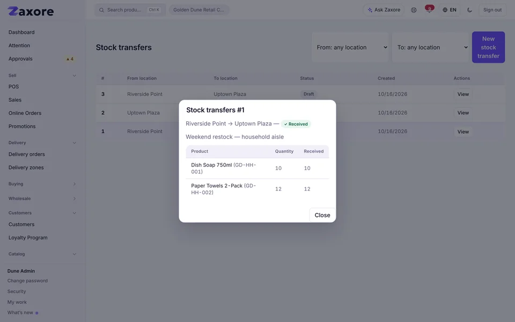Click the Approvals warning badge
Viewport: 515px width, 322px height.
pos(70,59)
